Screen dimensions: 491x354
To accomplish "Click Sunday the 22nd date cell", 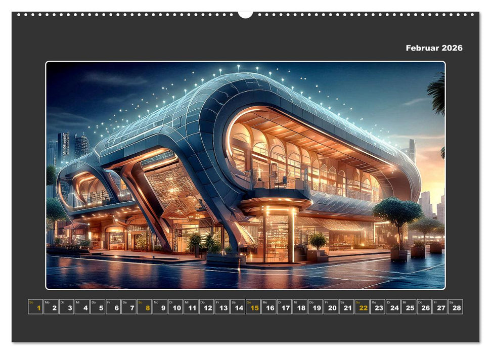I will click(363, 307).
